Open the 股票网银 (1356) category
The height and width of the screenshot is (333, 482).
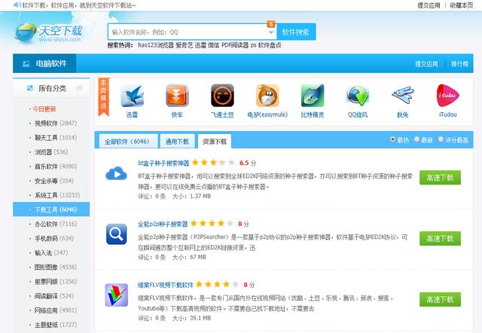point(56,281)
